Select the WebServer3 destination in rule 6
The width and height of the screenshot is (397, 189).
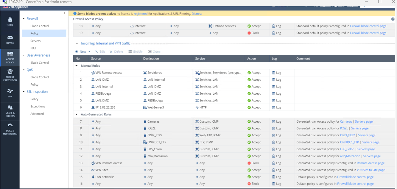(x=155, y=107)
